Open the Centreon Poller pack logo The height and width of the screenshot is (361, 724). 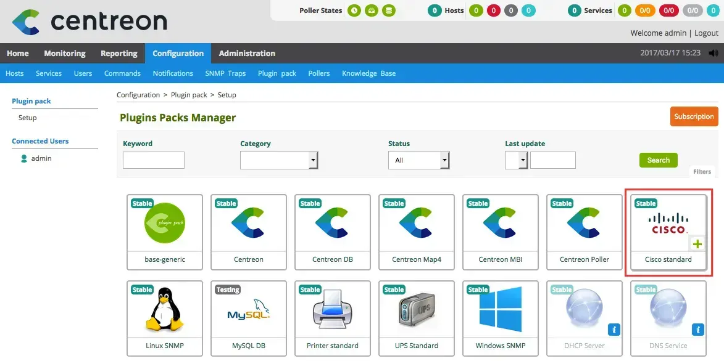coord(585,222)
